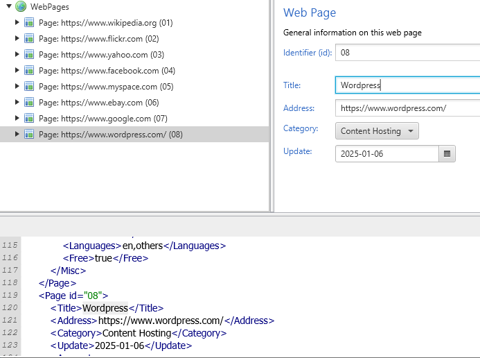Click the WebPages globe root icon

click(20, 7)
